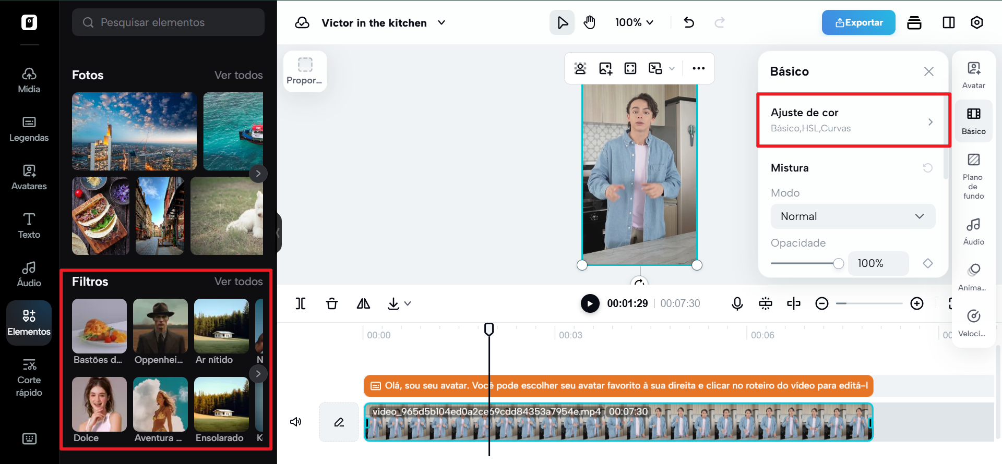
Task: Click the cloud save status icon
Action: 302,22
